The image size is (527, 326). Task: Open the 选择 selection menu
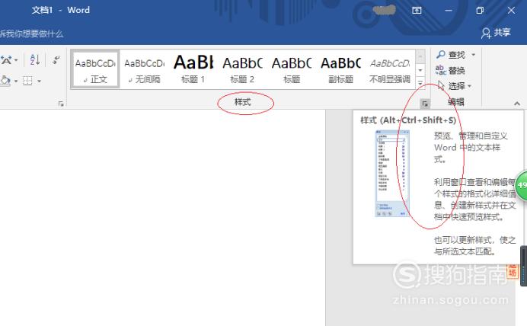[454, 86]
